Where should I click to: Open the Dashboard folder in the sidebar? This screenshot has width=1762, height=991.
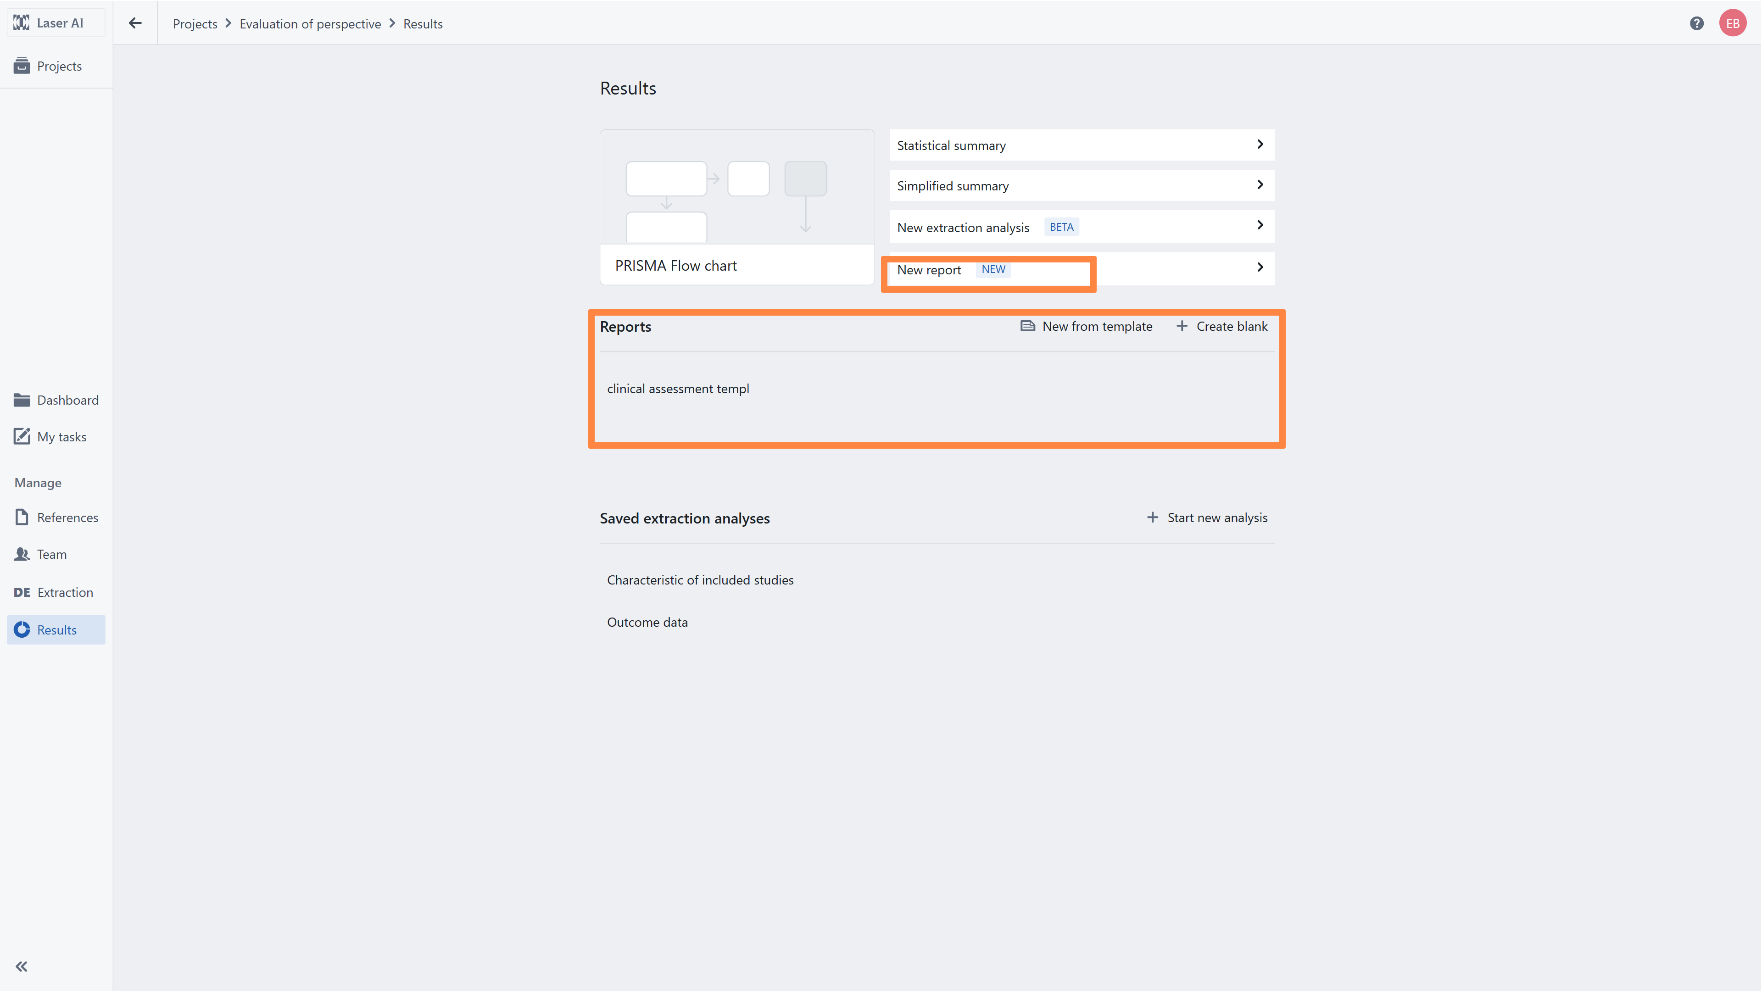coord(67,400)
